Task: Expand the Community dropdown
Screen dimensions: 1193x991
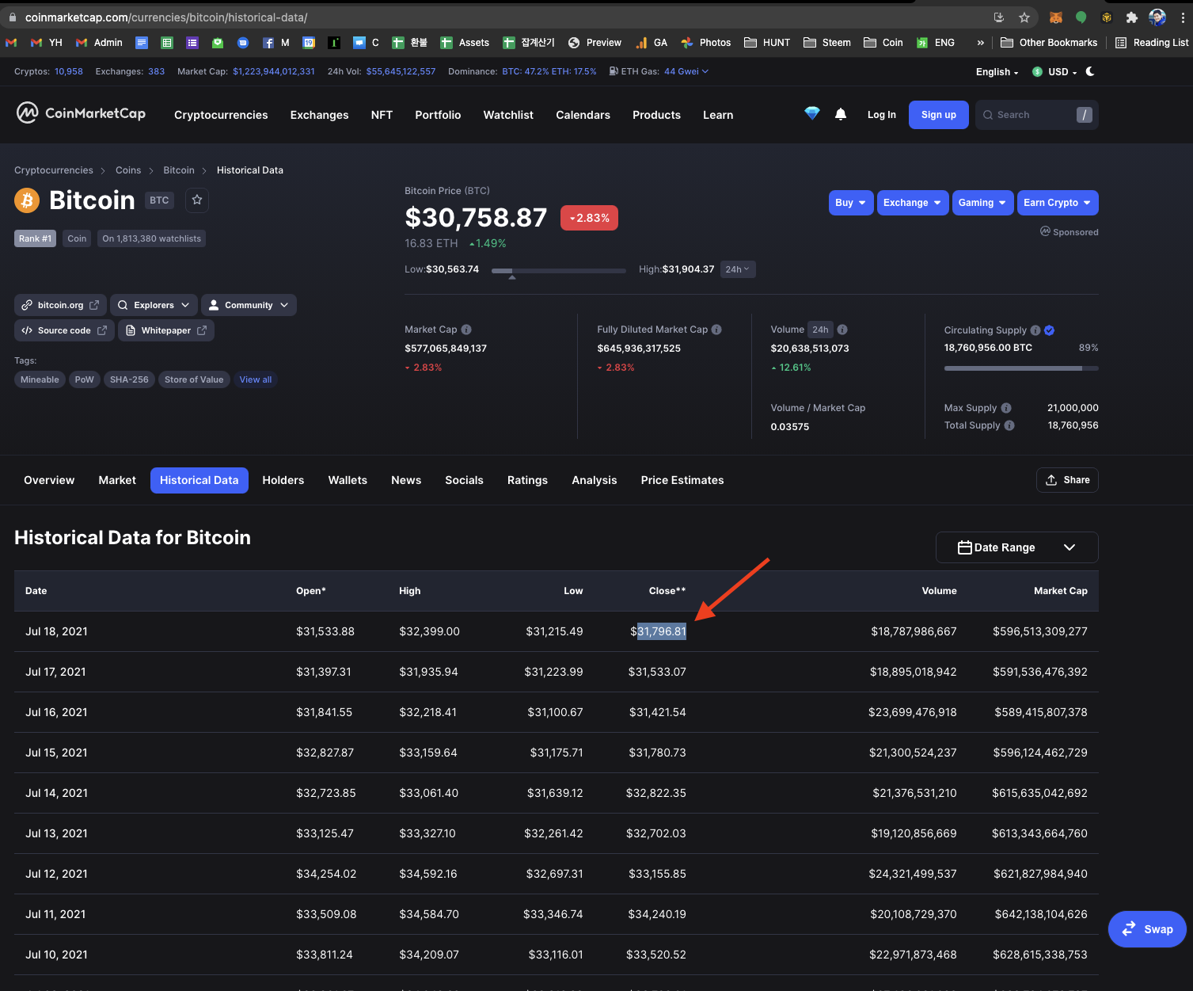Action: pyautogui.click(x=249, y=305)
